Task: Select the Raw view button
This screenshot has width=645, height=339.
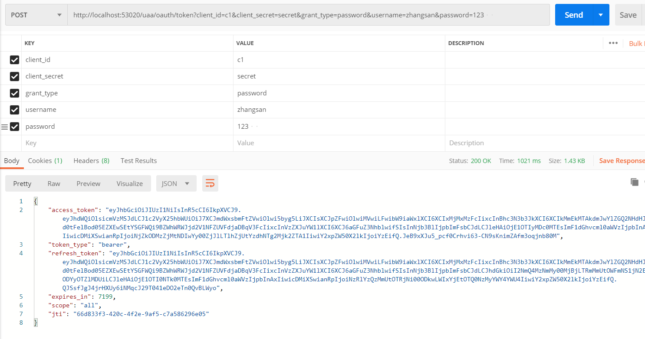Action: click(54, 183)
